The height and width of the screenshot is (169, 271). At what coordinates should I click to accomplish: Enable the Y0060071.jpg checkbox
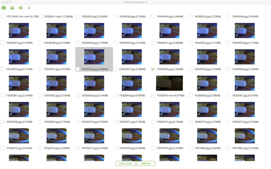click(116, 122)
